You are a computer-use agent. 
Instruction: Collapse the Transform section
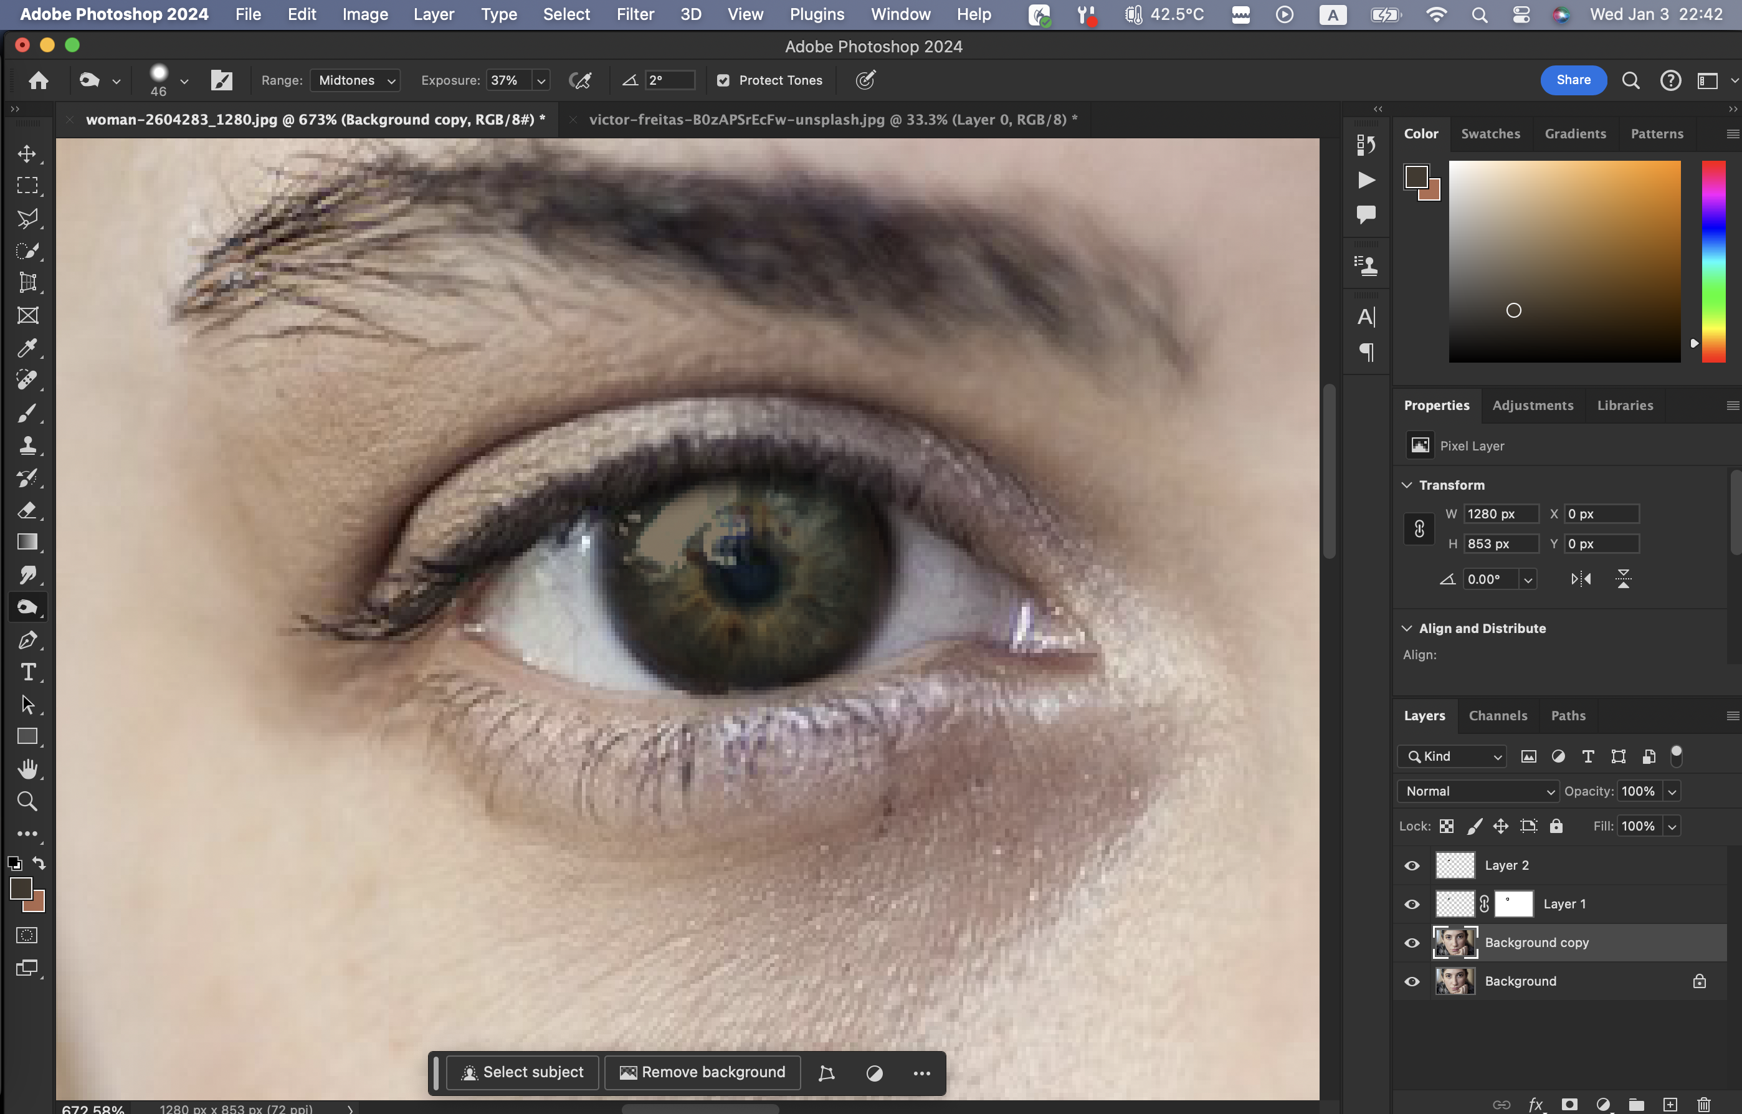pyautogui.click(x=1407, y=485)
